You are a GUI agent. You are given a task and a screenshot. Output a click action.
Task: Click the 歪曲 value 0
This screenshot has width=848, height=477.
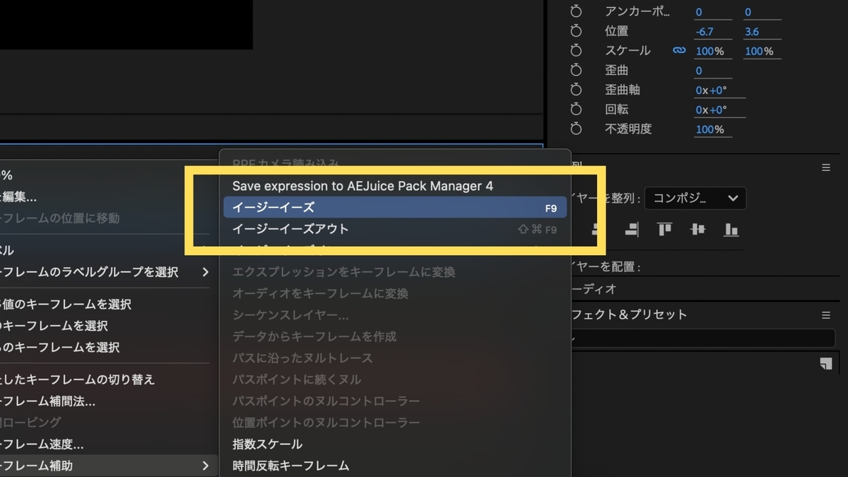click(x=699, y=71)
